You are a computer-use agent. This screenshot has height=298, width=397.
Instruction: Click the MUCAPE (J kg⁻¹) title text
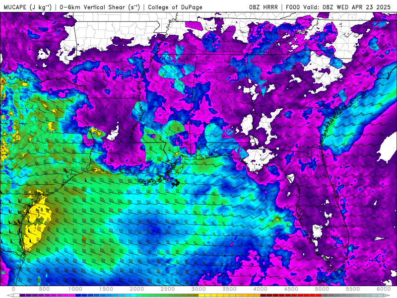click(x=28, y=7)
